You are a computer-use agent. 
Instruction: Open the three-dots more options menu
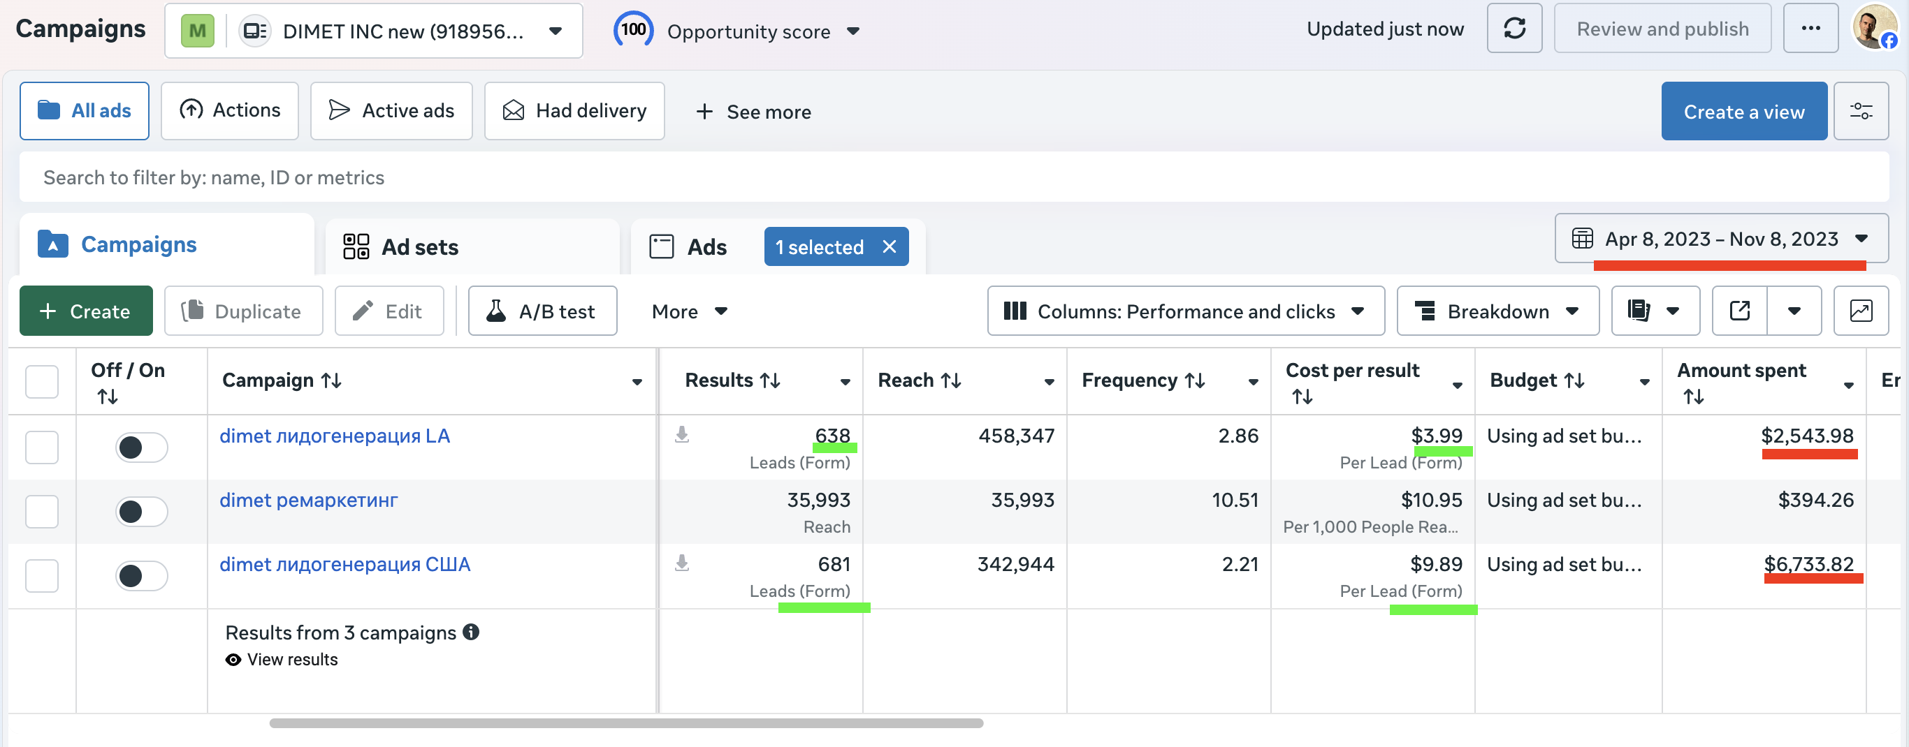(x=1810, y=29)
